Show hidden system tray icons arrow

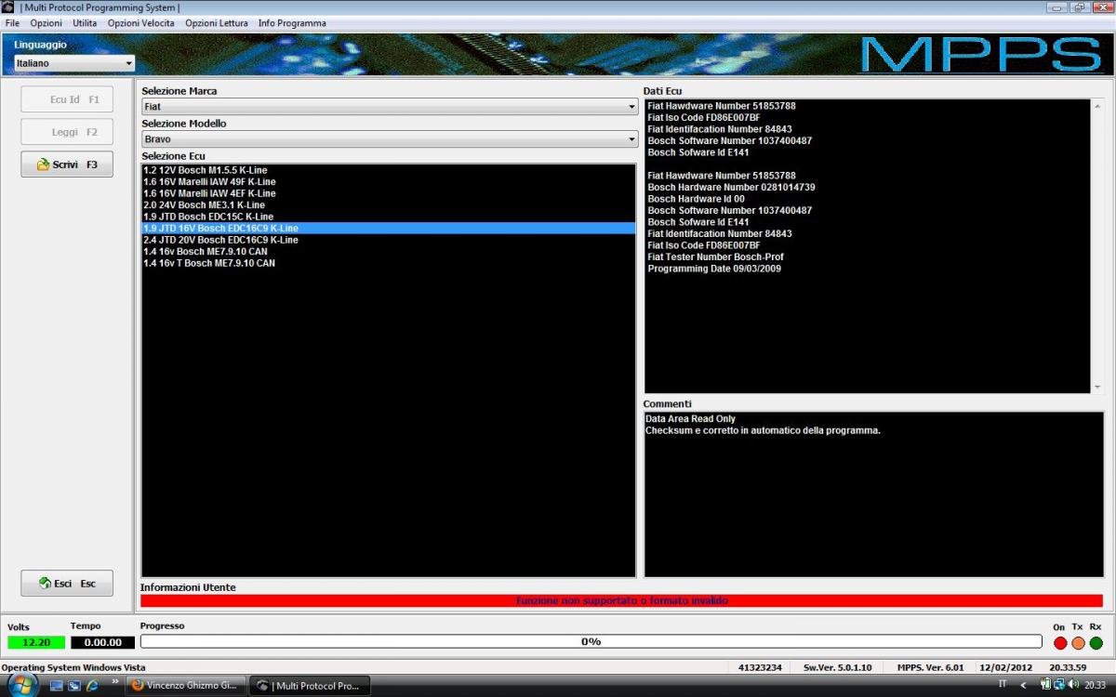(x=1024, y=685)
